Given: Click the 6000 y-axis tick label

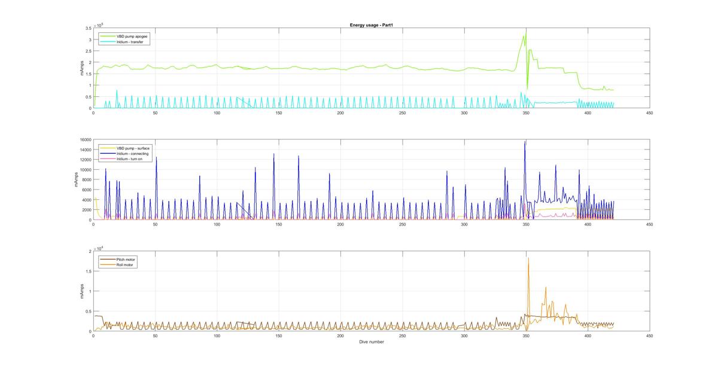Looking at the screenshot, I should coord(86,190).
